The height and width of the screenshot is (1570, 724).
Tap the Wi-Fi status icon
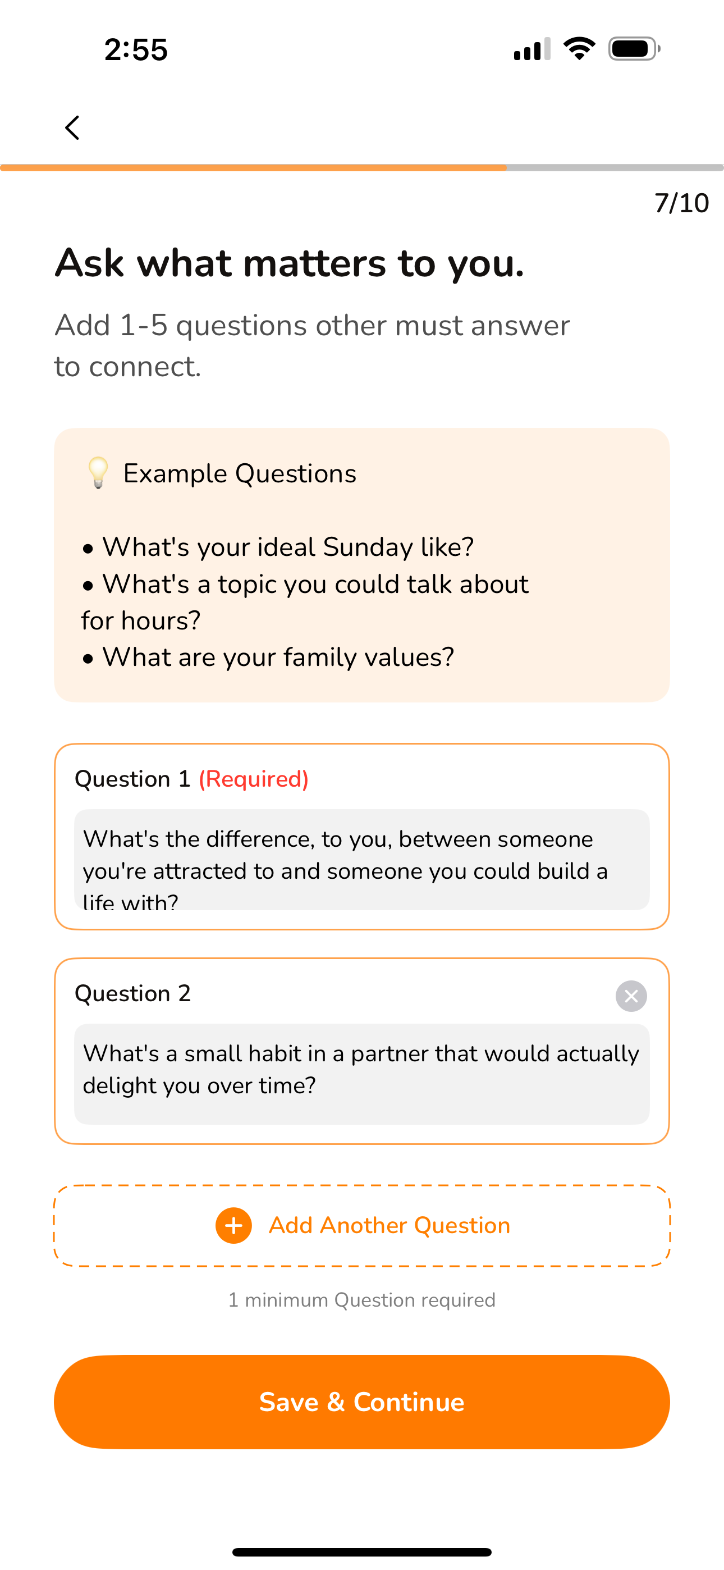pos(579,49)
